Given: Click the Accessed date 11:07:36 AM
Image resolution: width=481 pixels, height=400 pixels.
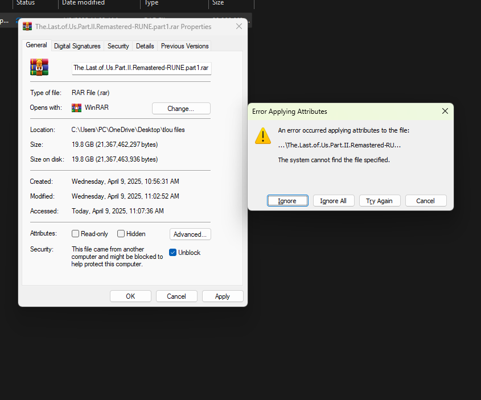Looking at the screenshot, I should pos(118,211).
